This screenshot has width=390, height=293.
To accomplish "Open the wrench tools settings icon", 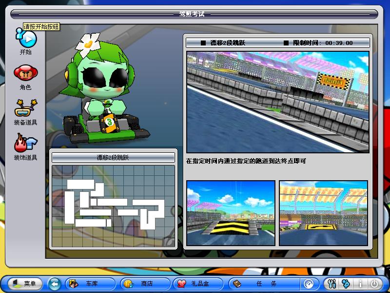I will tap(333, 283).
